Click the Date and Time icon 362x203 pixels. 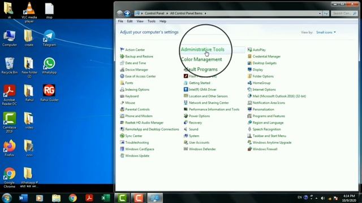click(x=122, y=63)
